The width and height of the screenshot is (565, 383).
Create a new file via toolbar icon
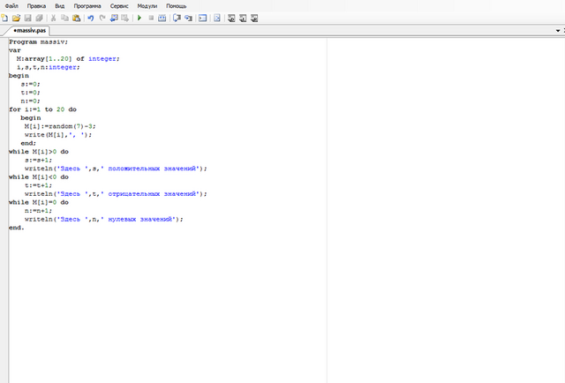click(4, 18)
